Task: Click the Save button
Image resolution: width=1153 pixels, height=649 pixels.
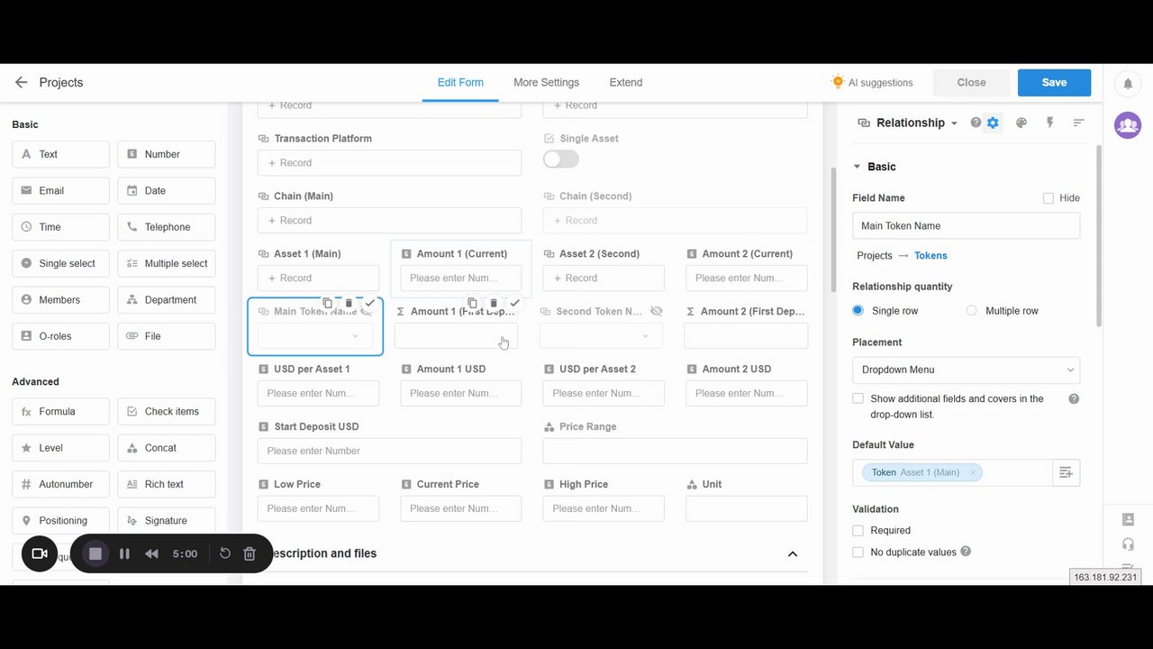Action: coord(1054,82)
